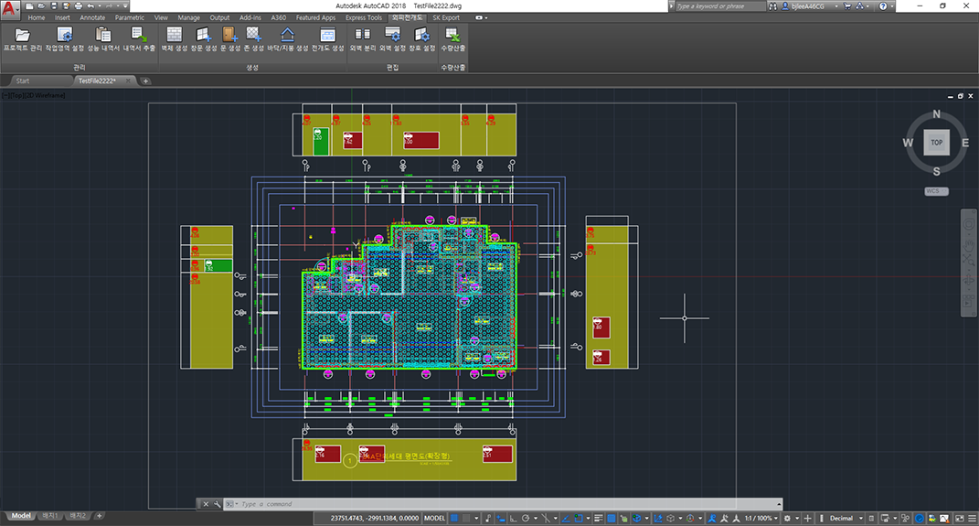This screenshot has width=979, height=526.
Task: Click the 외벽 설정 exterior wall settings icon
Action: tap(393, 38)
